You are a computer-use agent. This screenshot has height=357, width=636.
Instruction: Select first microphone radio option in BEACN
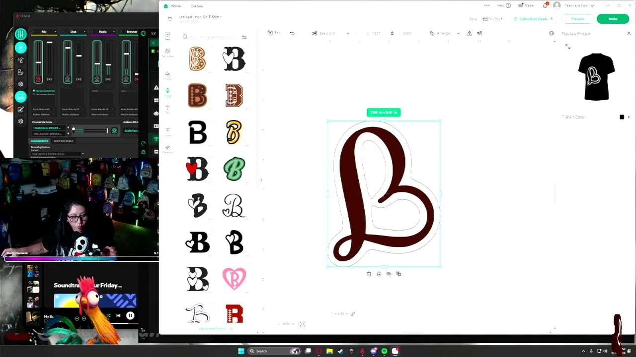point(34,91)
